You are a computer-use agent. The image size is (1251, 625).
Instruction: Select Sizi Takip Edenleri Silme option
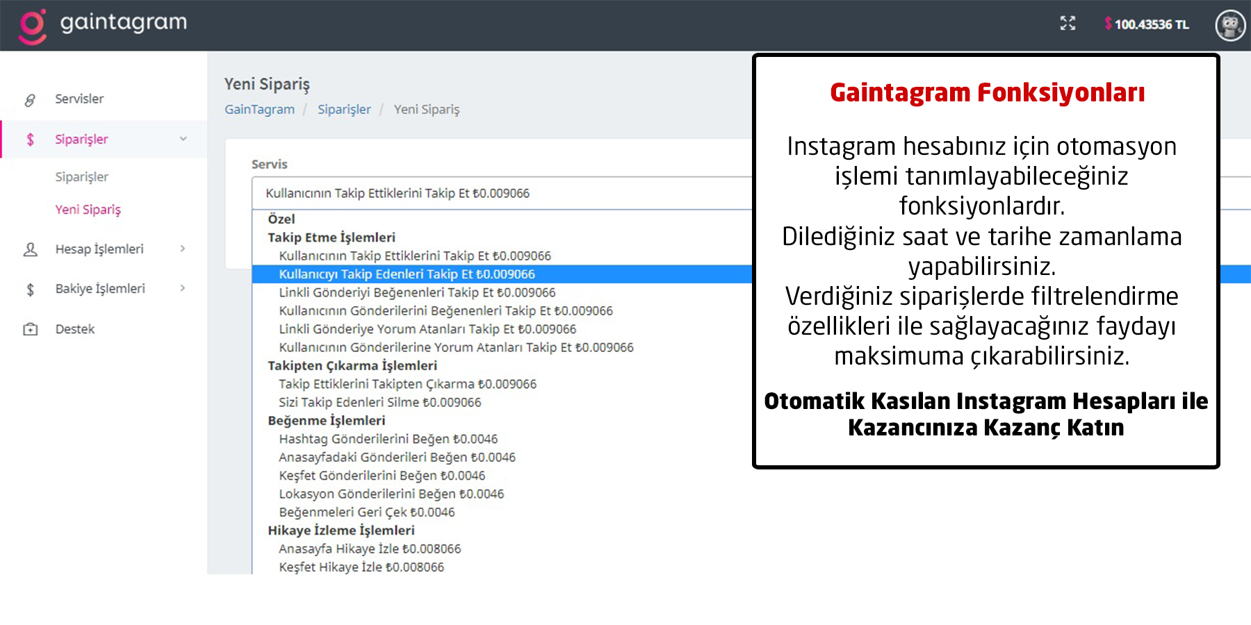click(x=379, y=403)
